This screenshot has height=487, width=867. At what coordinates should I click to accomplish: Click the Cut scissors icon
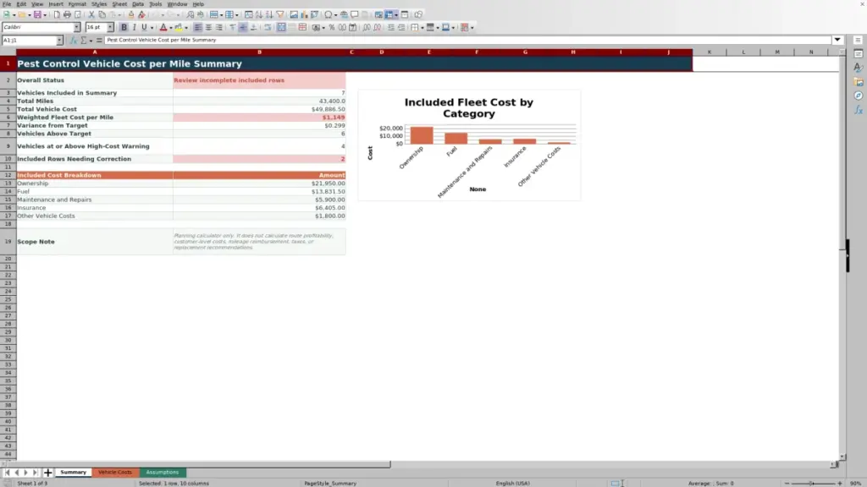[91, 15]
